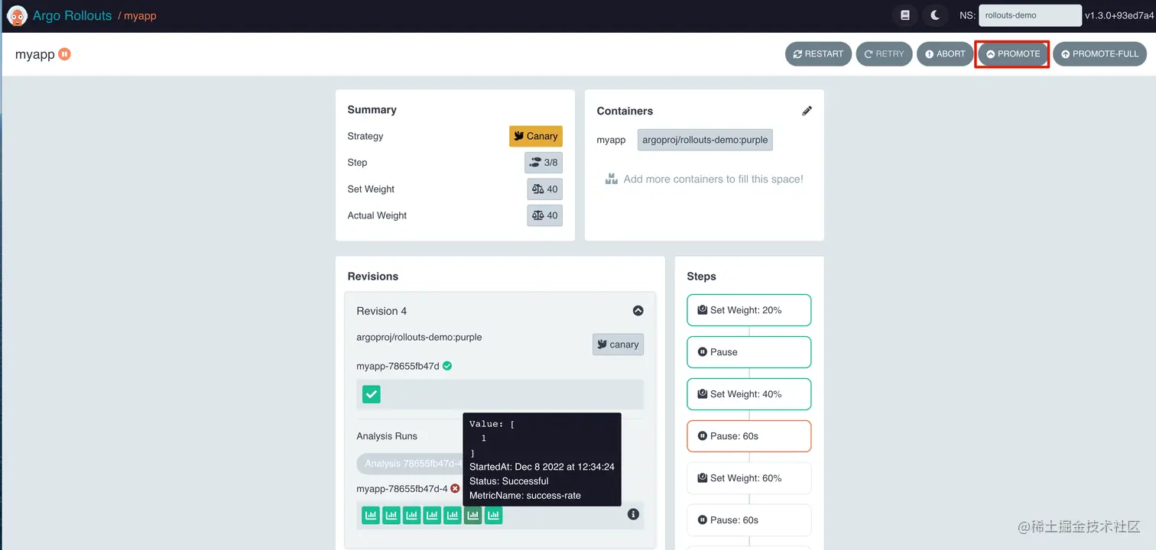1156x550 pixels.
Task: Click the myapp rollout title
Action: (x=35, y=54)
